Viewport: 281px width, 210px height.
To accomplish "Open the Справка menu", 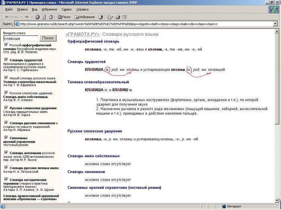I will 82,9.
